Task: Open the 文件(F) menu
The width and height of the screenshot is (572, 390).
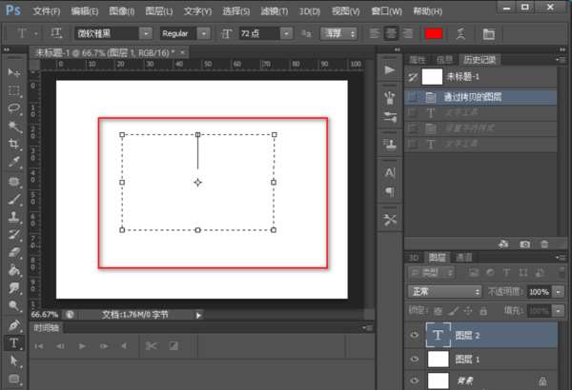Action: pos(47,11)
